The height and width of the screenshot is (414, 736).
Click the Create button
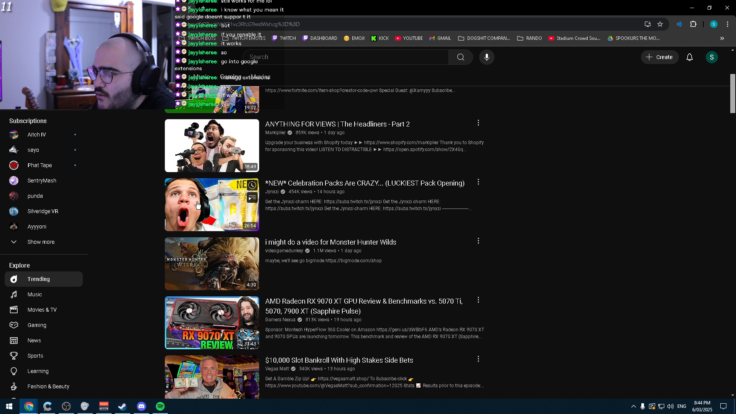[x=659, y=57]
